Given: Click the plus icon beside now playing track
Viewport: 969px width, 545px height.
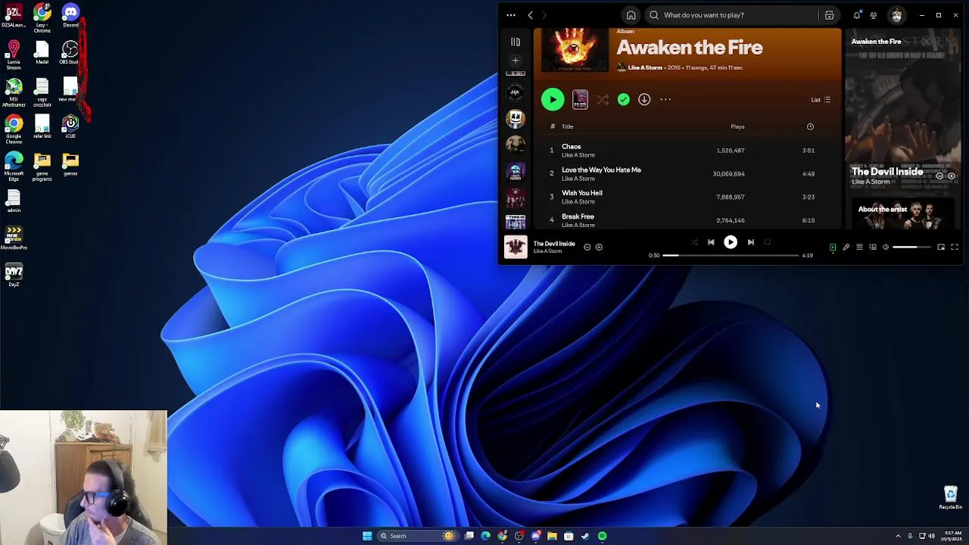Looking at the screenshot, I should click(x=599, y=247).
